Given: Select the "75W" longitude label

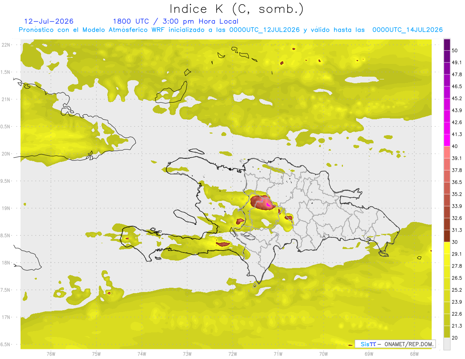Looking at the screenshot, I should tap(96, 354).
